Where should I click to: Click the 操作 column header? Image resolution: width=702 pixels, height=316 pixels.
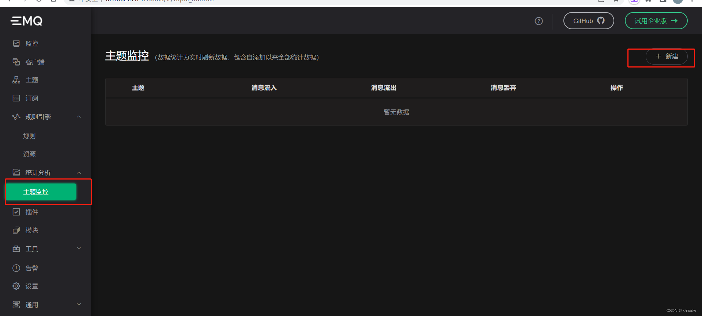coord(617,88)
